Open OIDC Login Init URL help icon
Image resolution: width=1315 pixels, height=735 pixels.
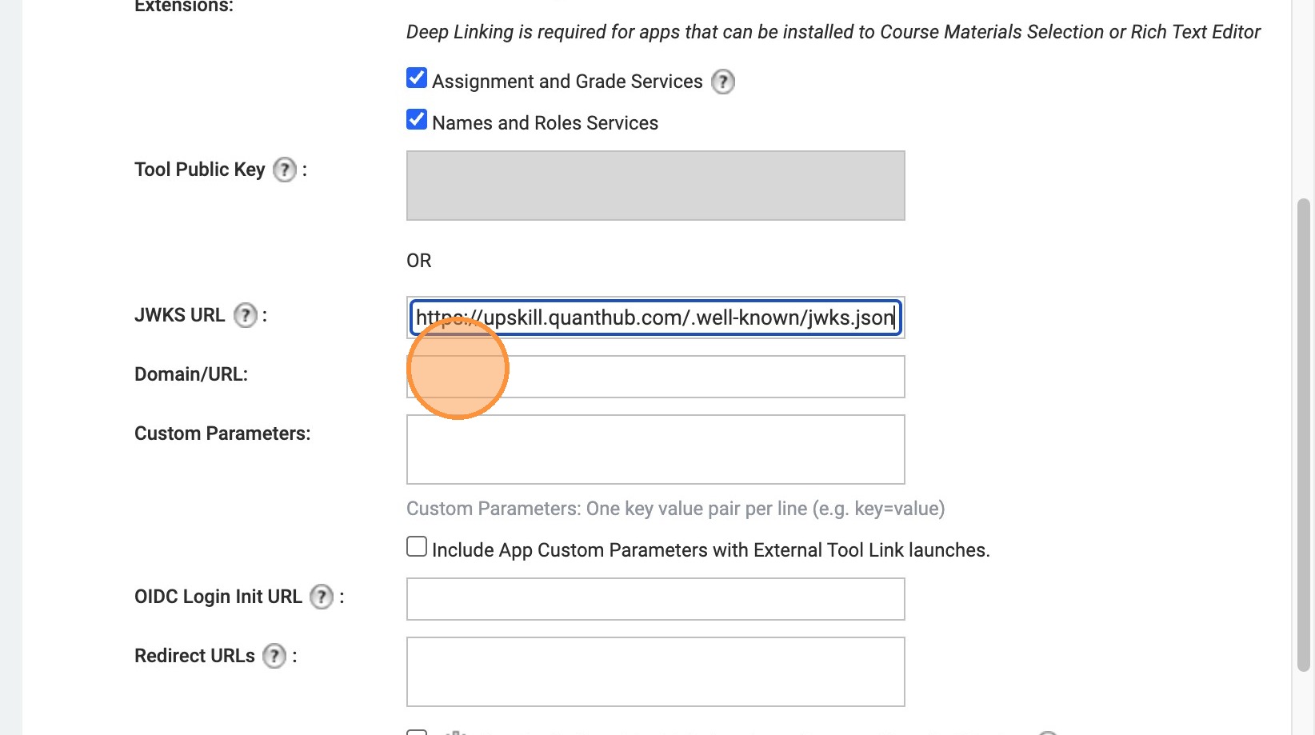[322, 597]
